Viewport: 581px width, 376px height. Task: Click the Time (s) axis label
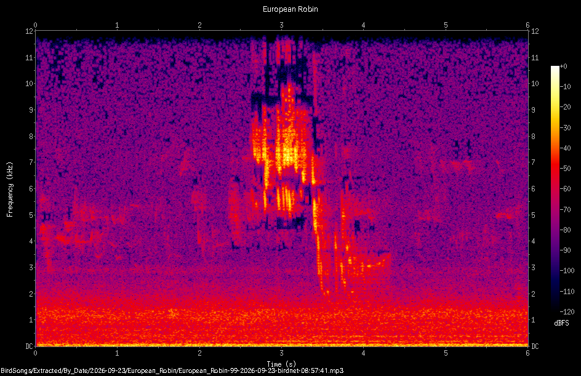[281, 364]
